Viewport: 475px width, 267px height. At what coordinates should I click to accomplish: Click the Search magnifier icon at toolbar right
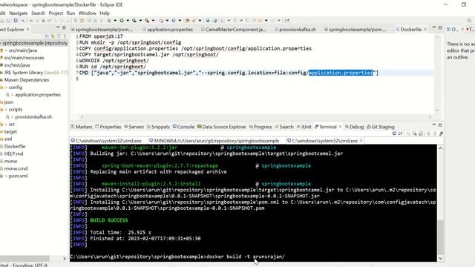click(469, 21)
